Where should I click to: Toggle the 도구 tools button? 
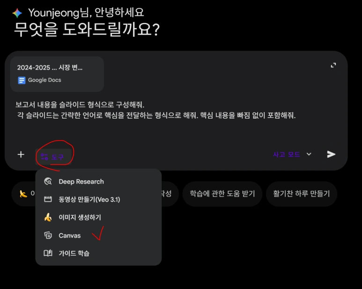53,157
